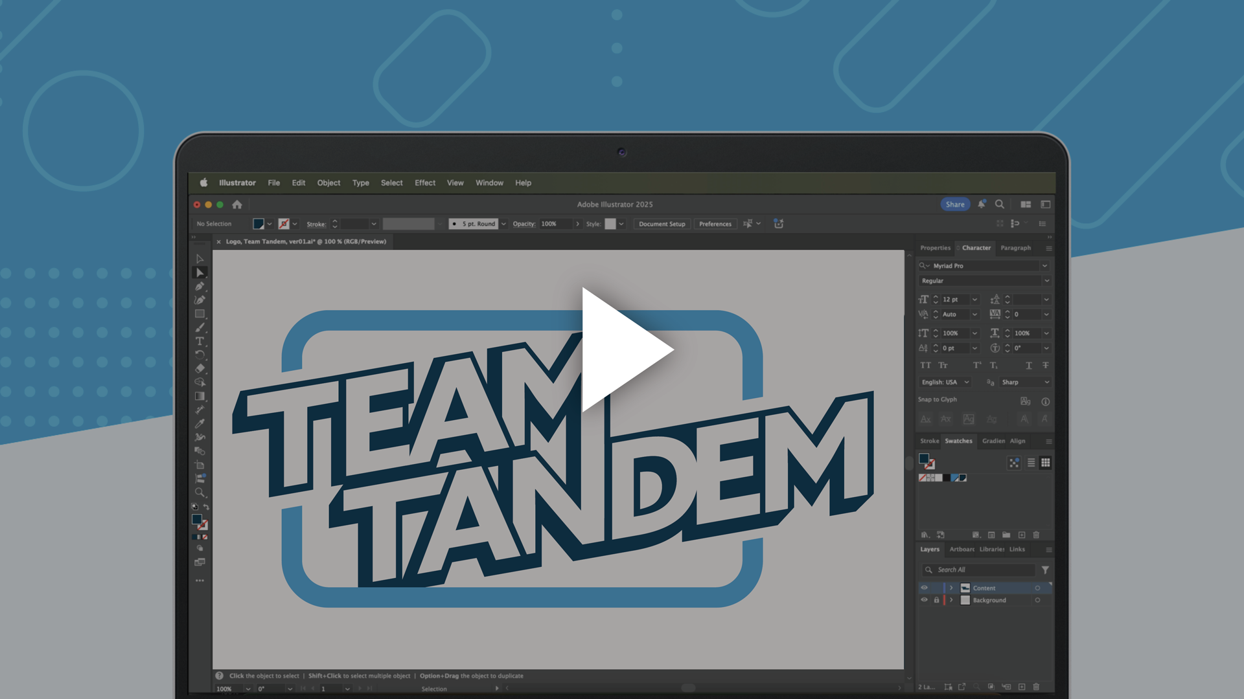This screenshot has width=1244, height=699.
Task: Select the Eraser tool
Action: coord(200,368)
